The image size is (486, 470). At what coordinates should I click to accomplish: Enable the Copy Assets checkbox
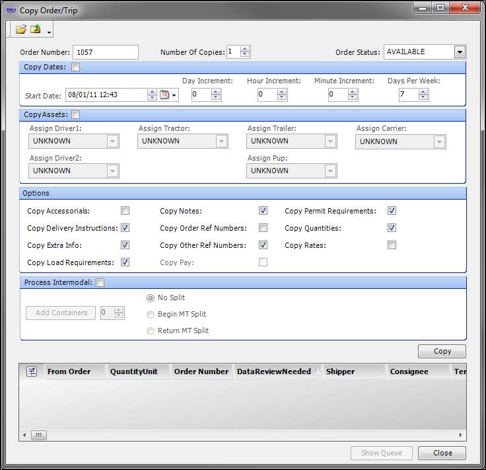click(76, 114)
